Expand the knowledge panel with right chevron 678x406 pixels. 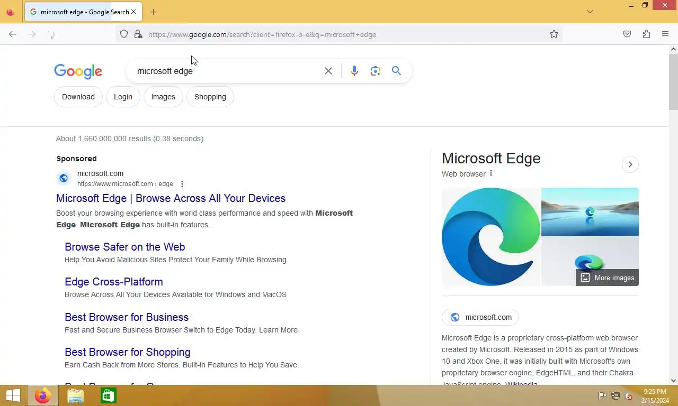point(630,164)
